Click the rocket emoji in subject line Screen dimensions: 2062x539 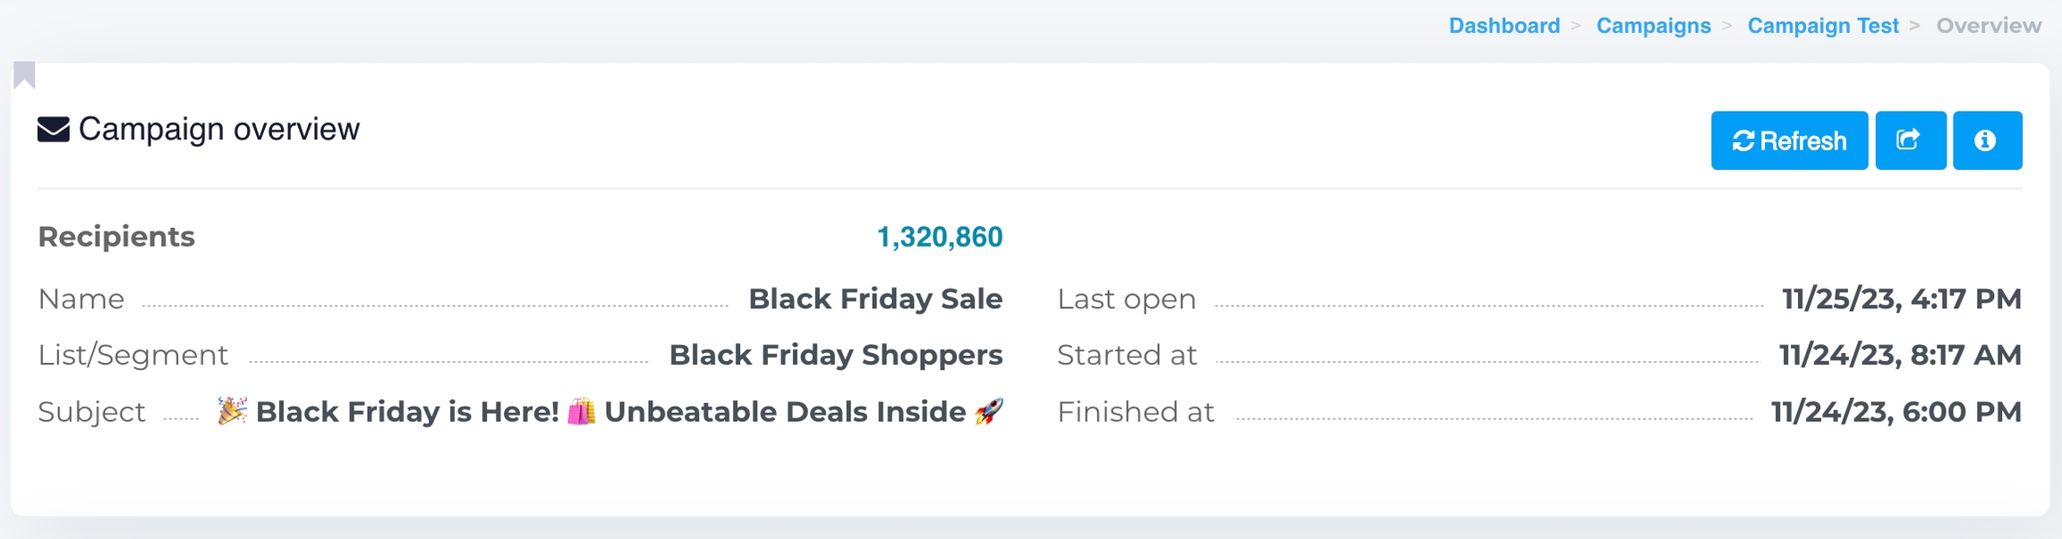pos(989,411)
